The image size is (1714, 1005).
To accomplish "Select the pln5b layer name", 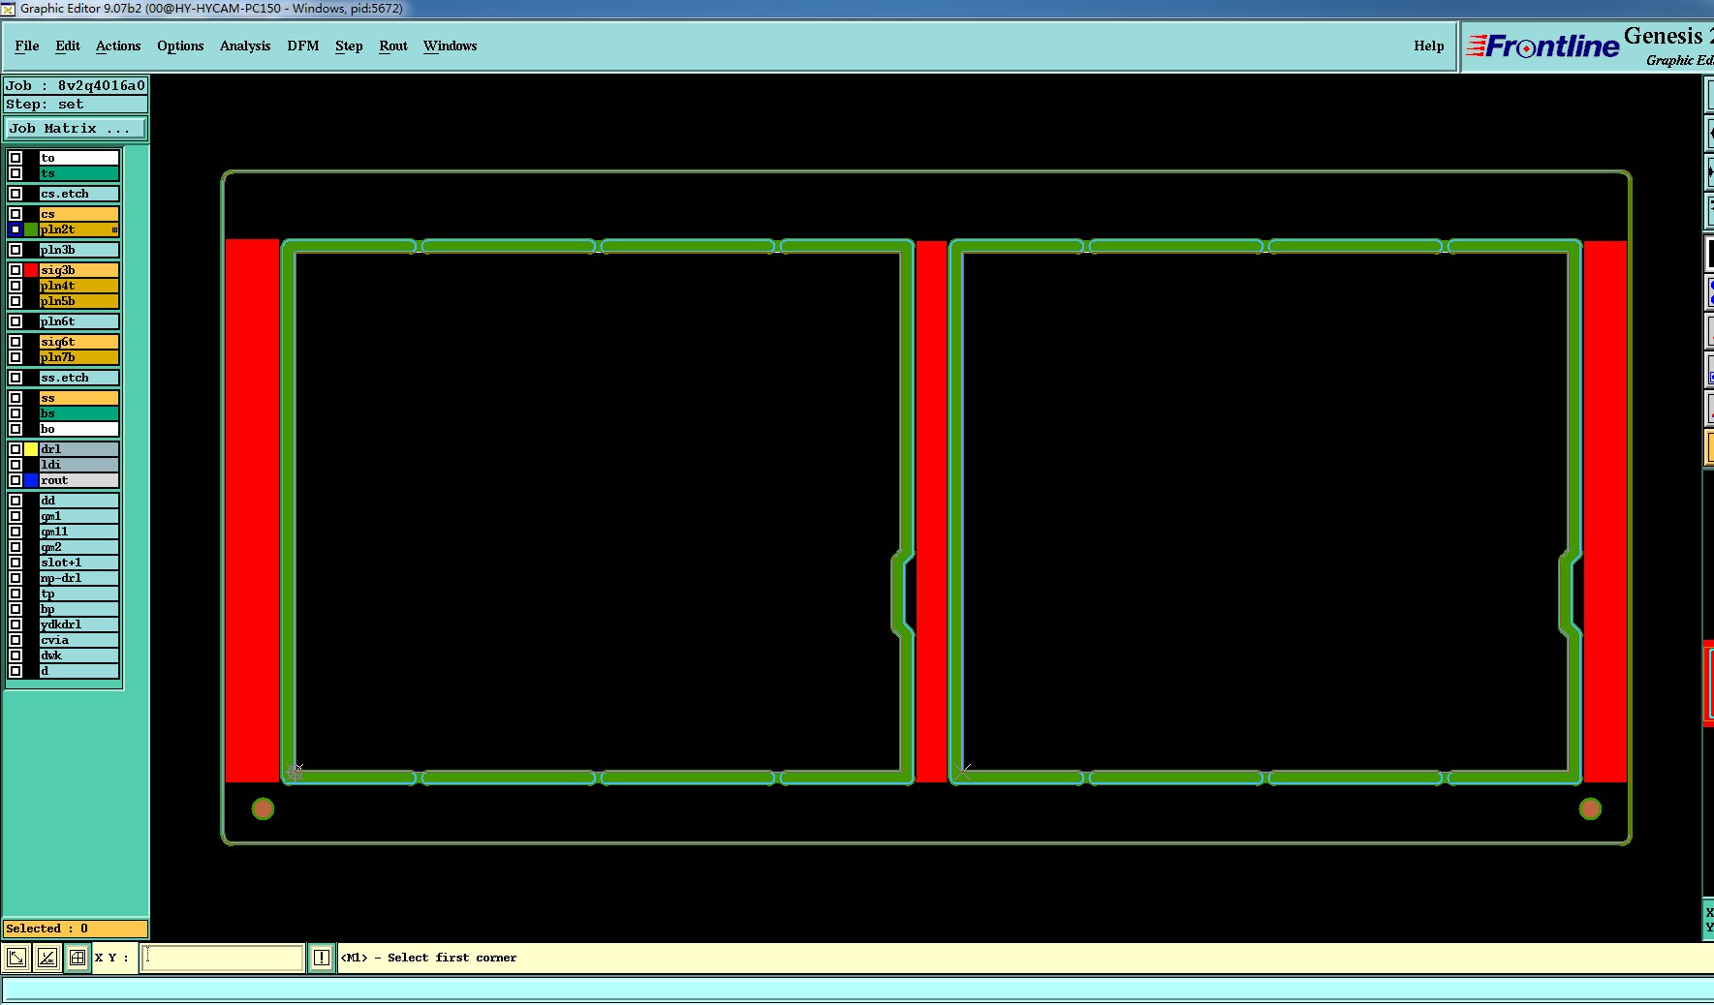I will [78, 301].
